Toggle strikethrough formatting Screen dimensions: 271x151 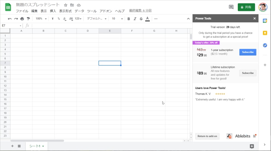[141, 19]
